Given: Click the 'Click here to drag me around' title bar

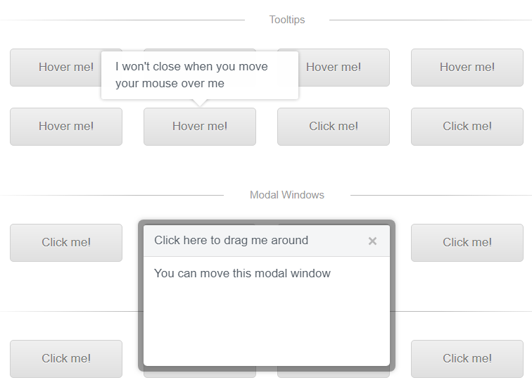Looking at the screenshot, I should pyautogui.click(x=266, y=241).
